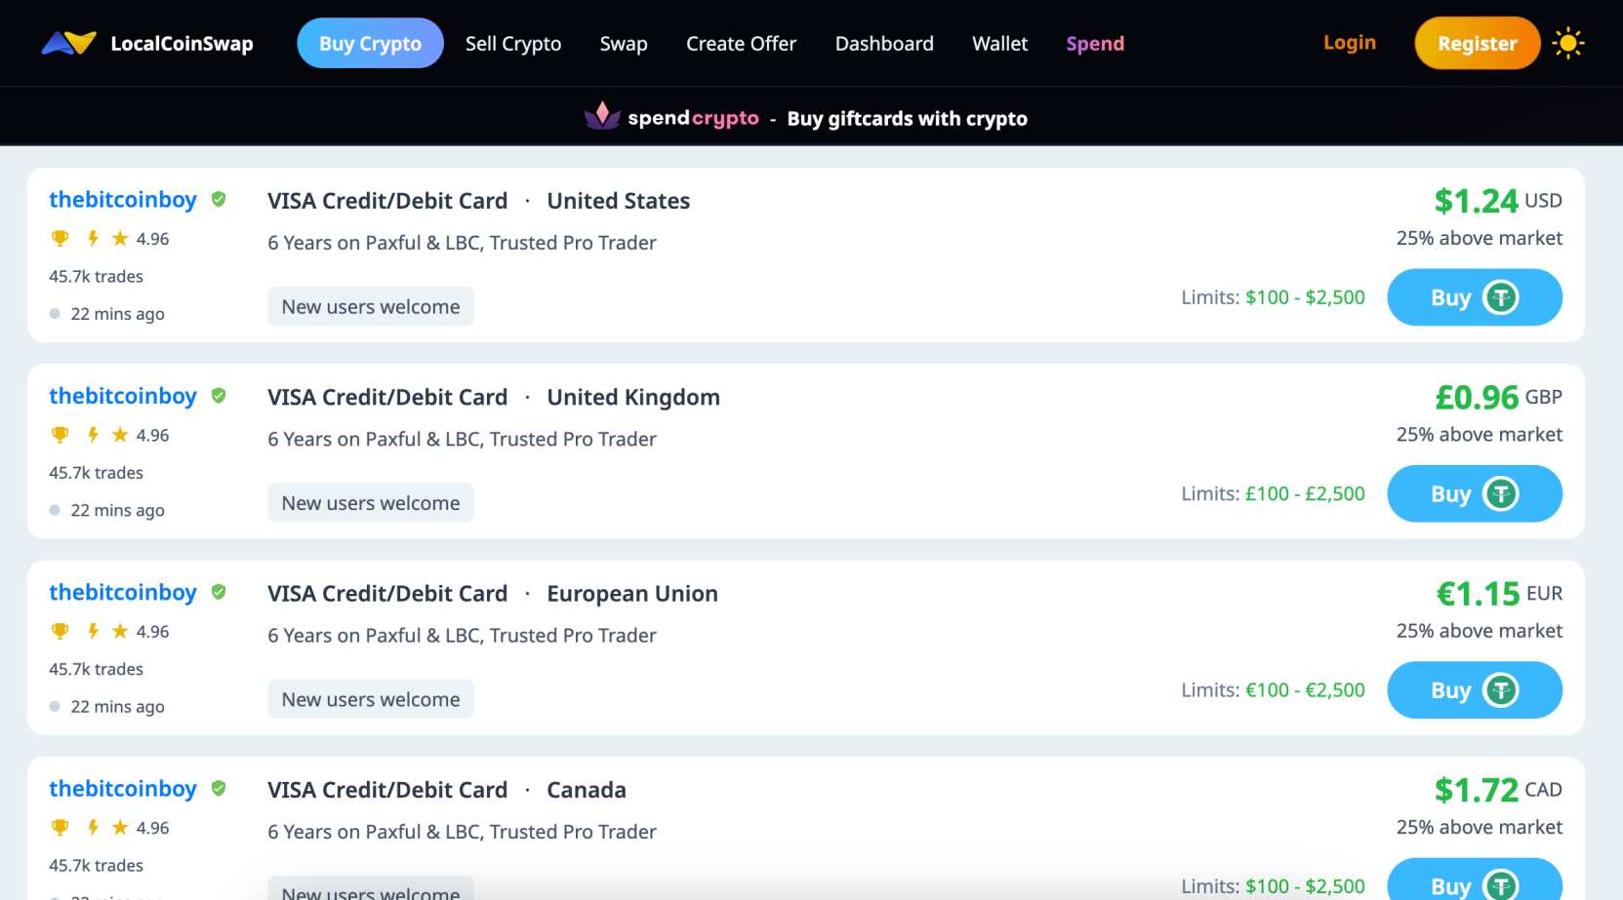The height and width of the screenshot is (900, 1623).
Task: Click verified badge on United States offer
Action: [x=219, y=199]
